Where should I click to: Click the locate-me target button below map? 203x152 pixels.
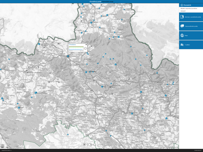coord(85,145)
